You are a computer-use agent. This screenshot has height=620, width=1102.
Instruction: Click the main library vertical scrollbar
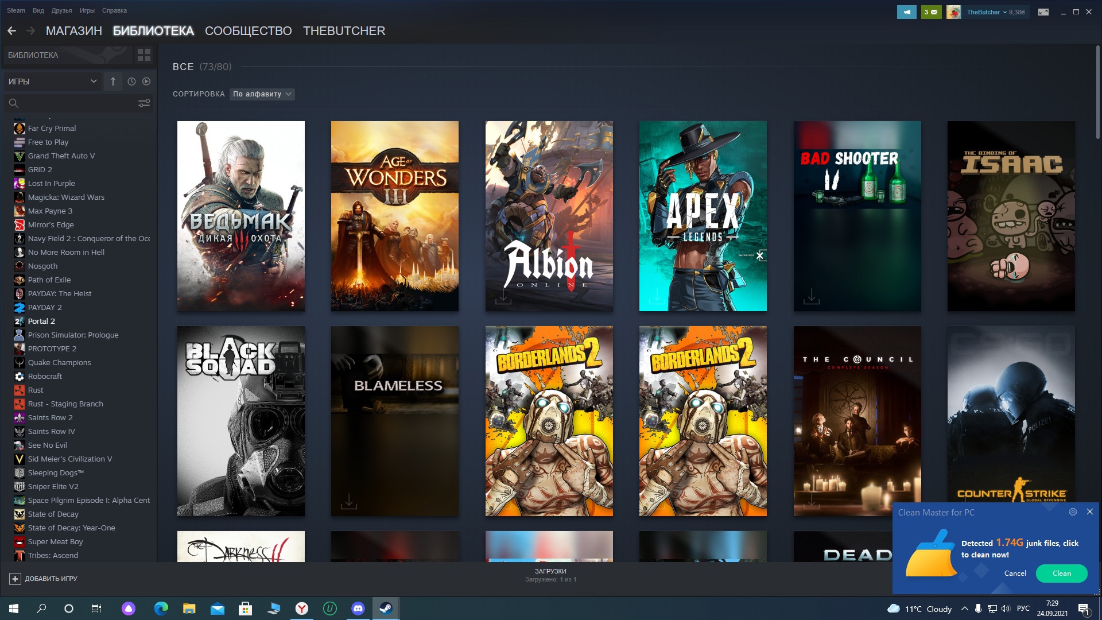click(x=1097, y=92)
